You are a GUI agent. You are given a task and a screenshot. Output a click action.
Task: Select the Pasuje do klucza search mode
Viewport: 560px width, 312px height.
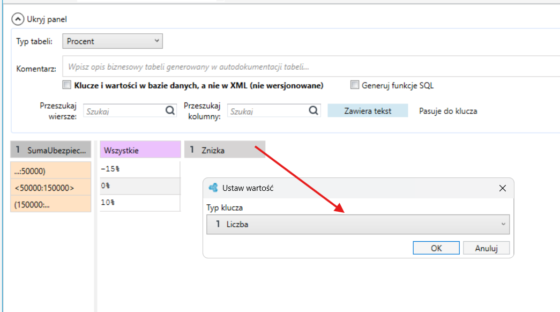point(448,111)
